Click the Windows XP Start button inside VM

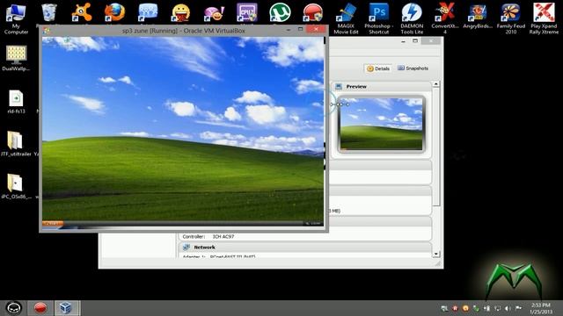coord(53,224)
